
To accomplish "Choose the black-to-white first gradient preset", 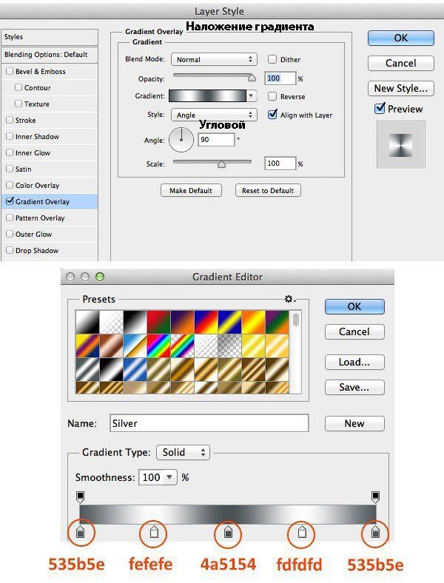I will click(x=87, y=322).
